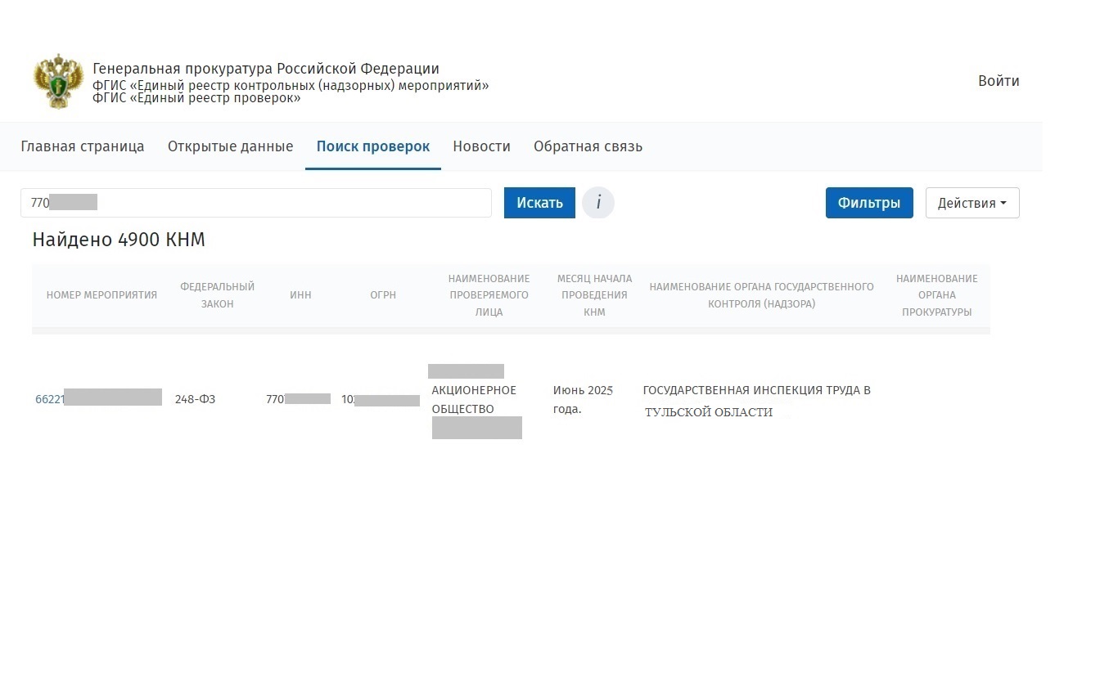Sort by Номер мероприятия column header

101,295
